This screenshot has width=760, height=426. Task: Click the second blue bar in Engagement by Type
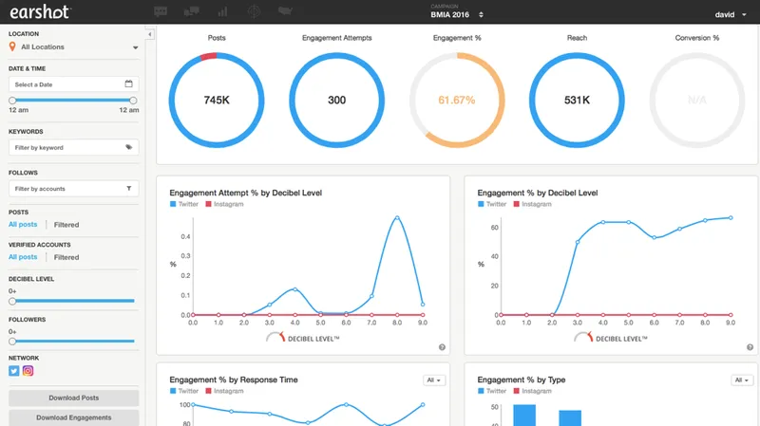tap(570, 418)
